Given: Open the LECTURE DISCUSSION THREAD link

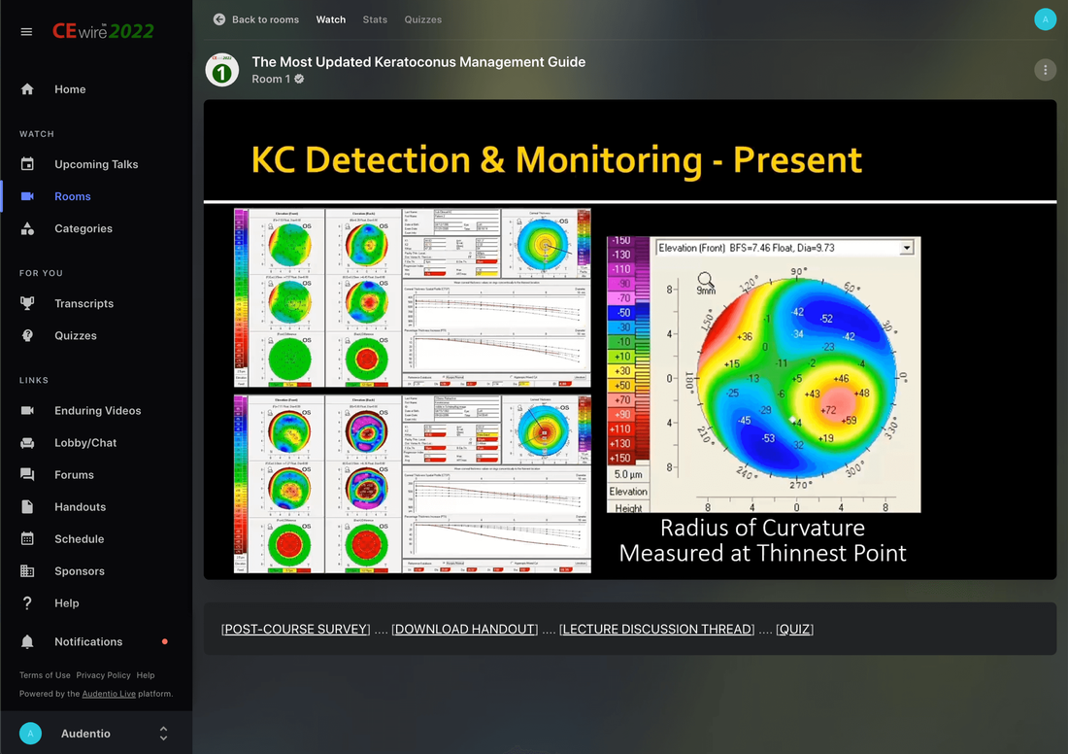Looking at the screenshot, I should click(x=656, y=630).
